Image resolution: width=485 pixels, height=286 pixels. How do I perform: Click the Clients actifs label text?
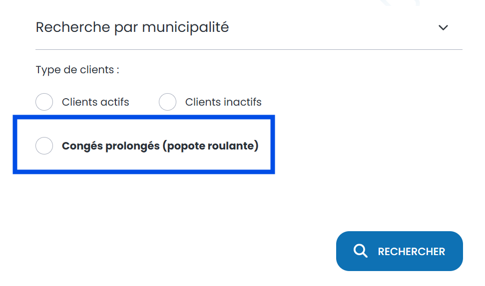tap(95, 102)
